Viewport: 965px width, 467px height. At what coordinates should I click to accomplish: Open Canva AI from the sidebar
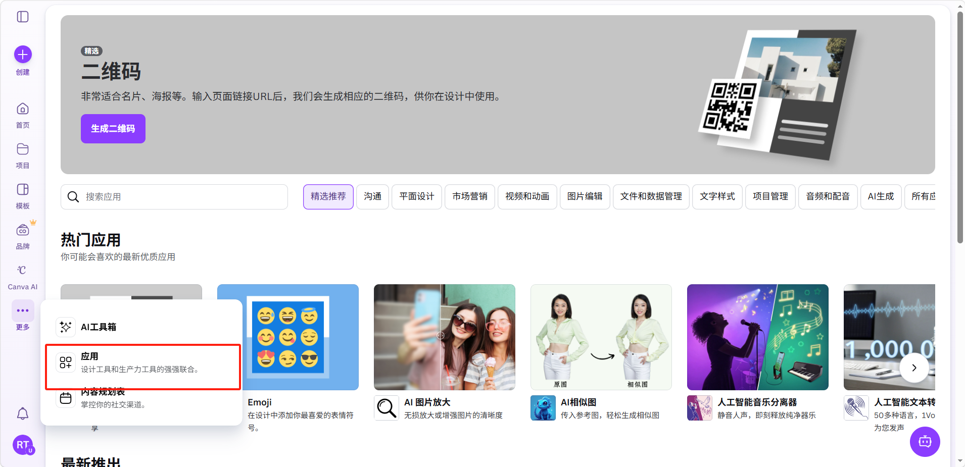(23, 271)
